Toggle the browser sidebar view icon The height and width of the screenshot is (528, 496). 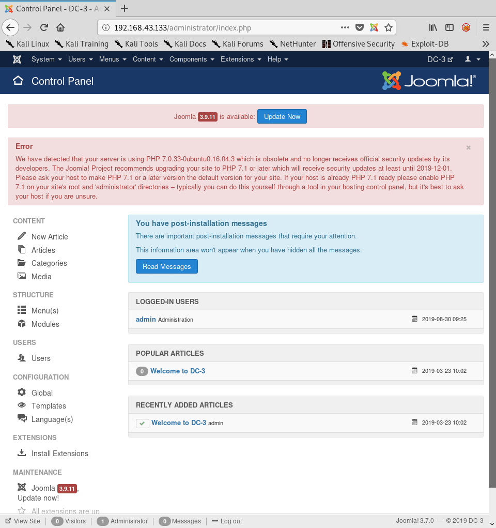click(x=450, y=27)
